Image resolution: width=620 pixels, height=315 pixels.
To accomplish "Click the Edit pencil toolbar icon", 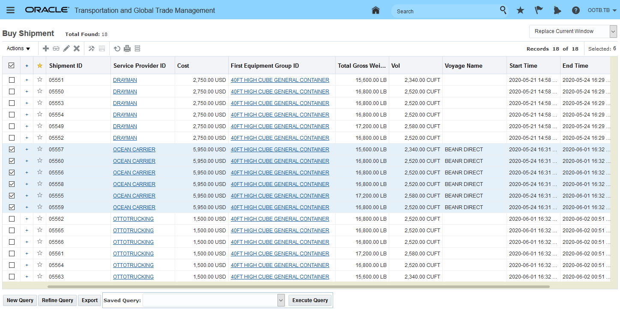I will [x=66, y=48].
